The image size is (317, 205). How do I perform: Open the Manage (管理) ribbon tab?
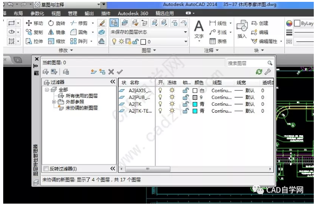click(72, 13)
